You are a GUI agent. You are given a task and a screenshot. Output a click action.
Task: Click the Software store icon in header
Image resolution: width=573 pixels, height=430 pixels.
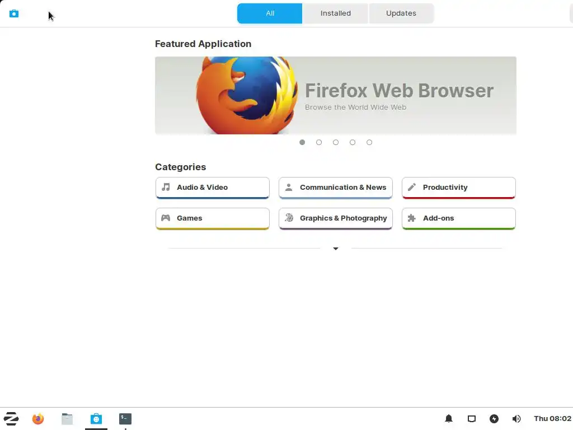[x=14, y=13]
